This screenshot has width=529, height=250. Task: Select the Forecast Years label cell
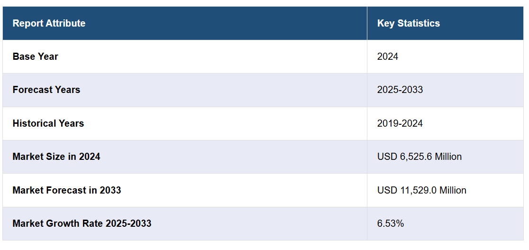click(46, 90)
